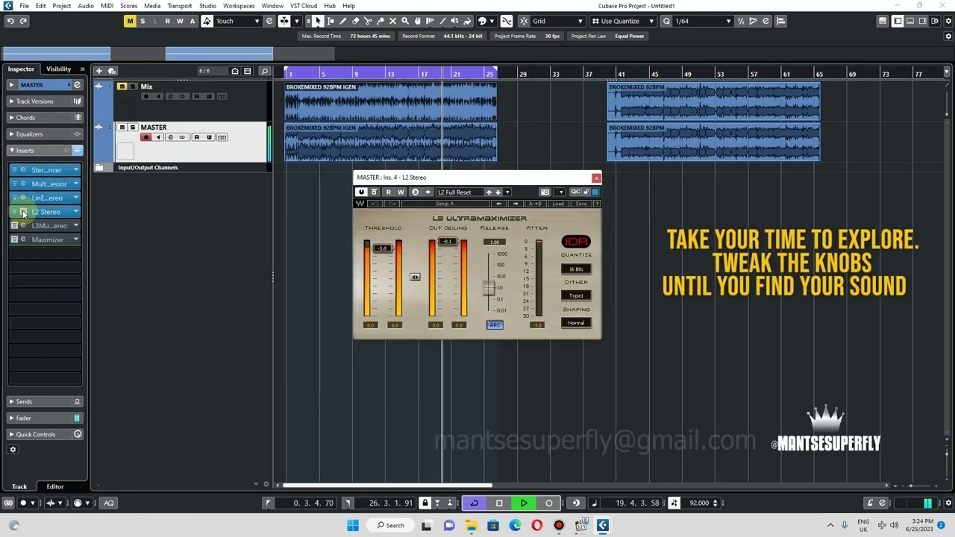955x537 pixels.
Task: Click the Type1 dither button
Action: tap(576, 295)
